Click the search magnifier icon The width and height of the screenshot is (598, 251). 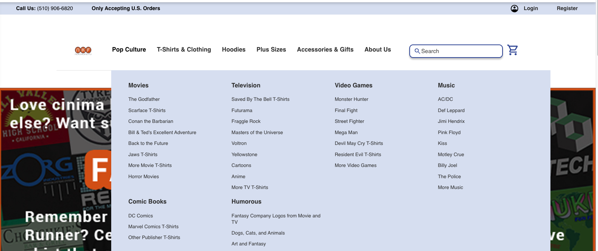coord(417,51)
